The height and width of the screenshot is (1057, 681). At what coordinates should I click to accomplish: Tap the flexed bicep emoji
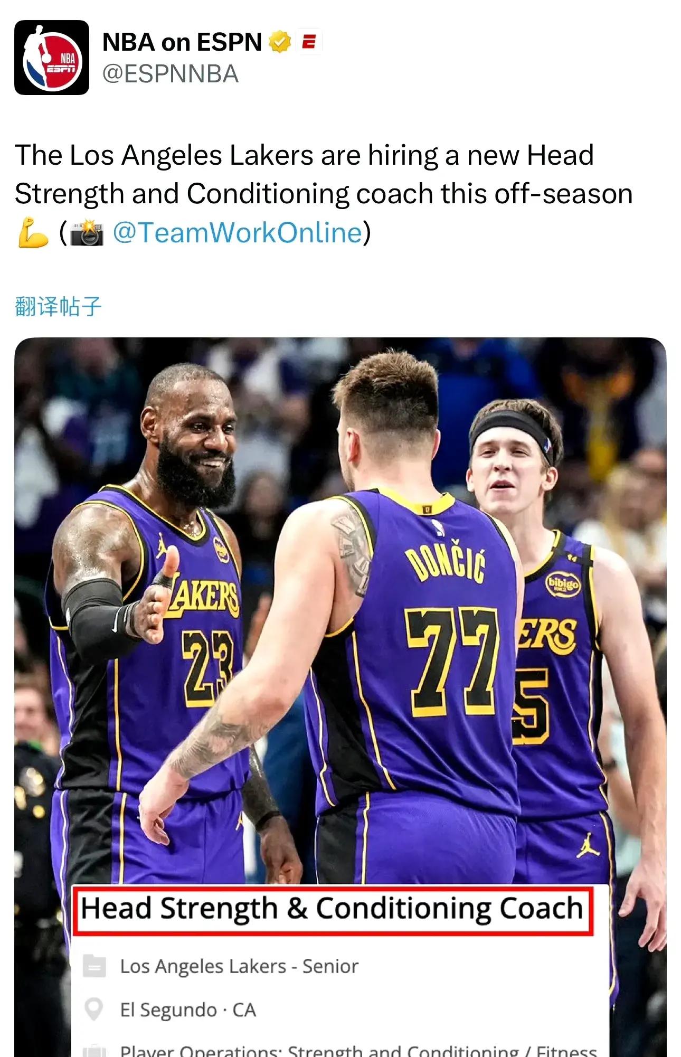[33, 233]
